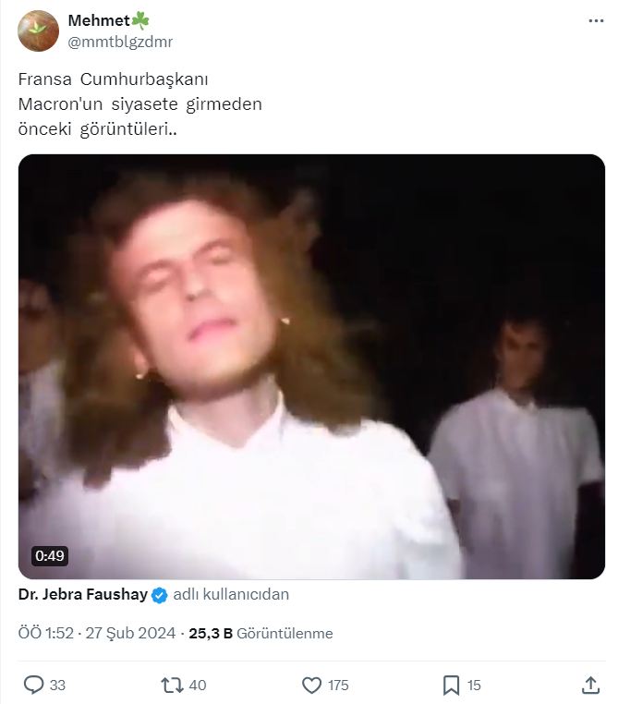This screenshot has width=618, height=704.
Task: Click the reply count 33
Action: coord(57,685)
